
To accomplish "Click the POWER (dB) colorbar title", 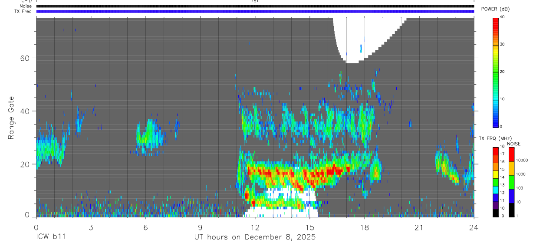I will [x=495, y=9].
